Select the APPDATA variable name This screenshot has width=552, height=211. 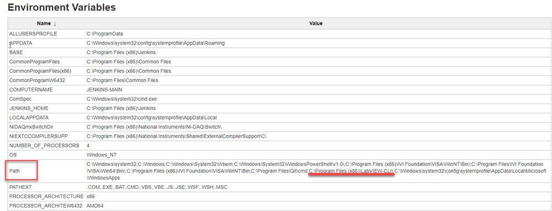[21, 43]
